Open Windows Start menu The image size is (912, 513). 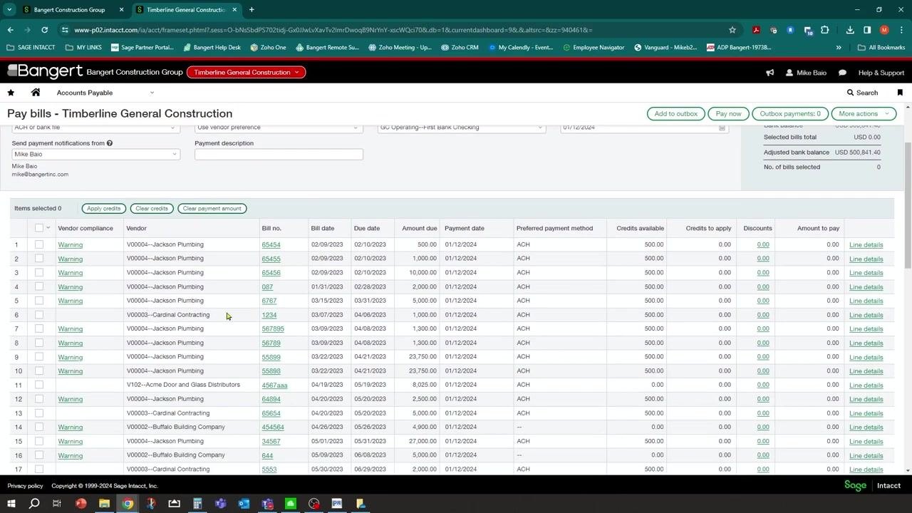pos(11,504)
